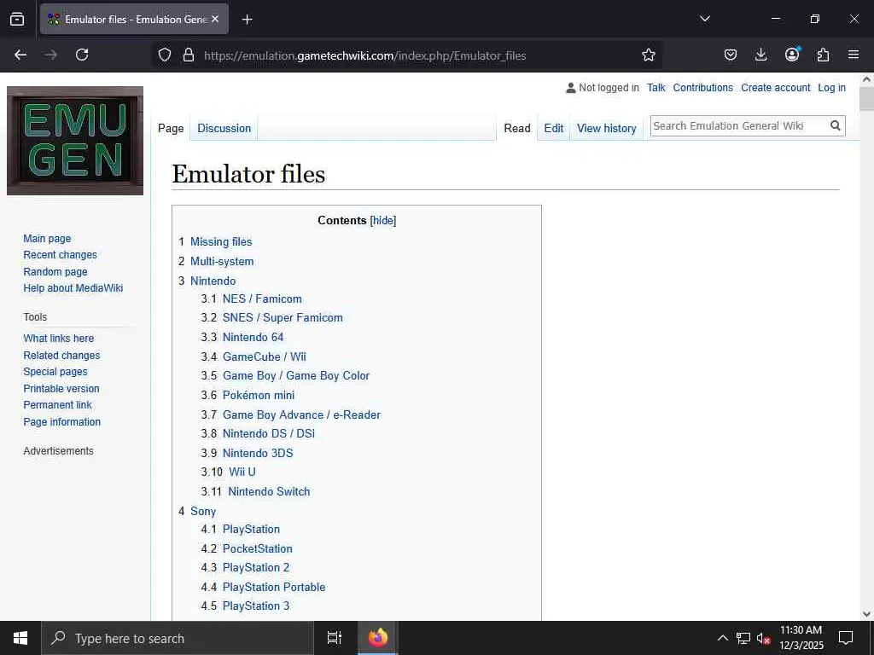Open the Nintendo 64 contents link
Screen dimensions: 874x655
coord(253,337)
